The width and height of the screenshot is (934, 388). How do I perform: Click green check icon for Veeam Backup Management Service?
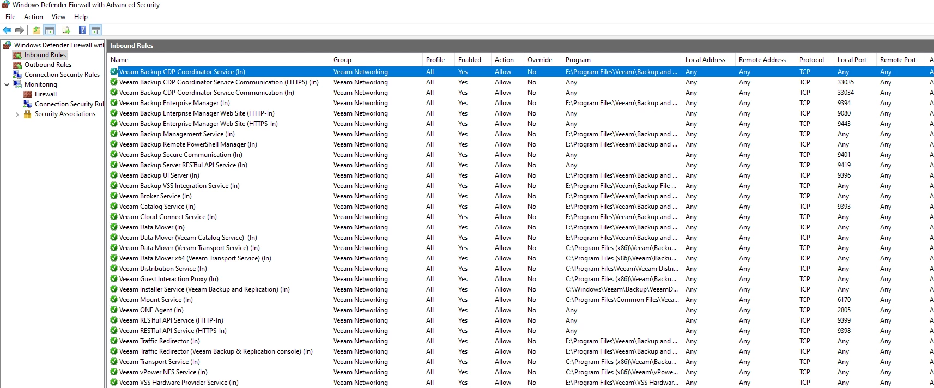pyautogui.click(x=114, y=134)
